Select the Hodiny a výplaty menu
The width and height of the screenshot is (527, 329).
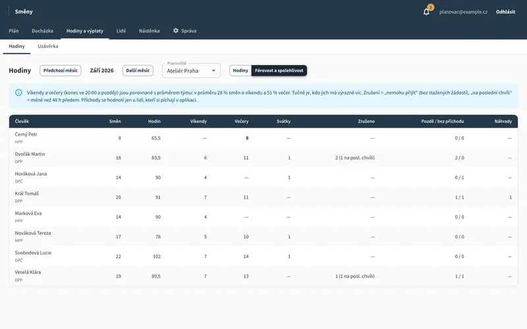[85, 30]
